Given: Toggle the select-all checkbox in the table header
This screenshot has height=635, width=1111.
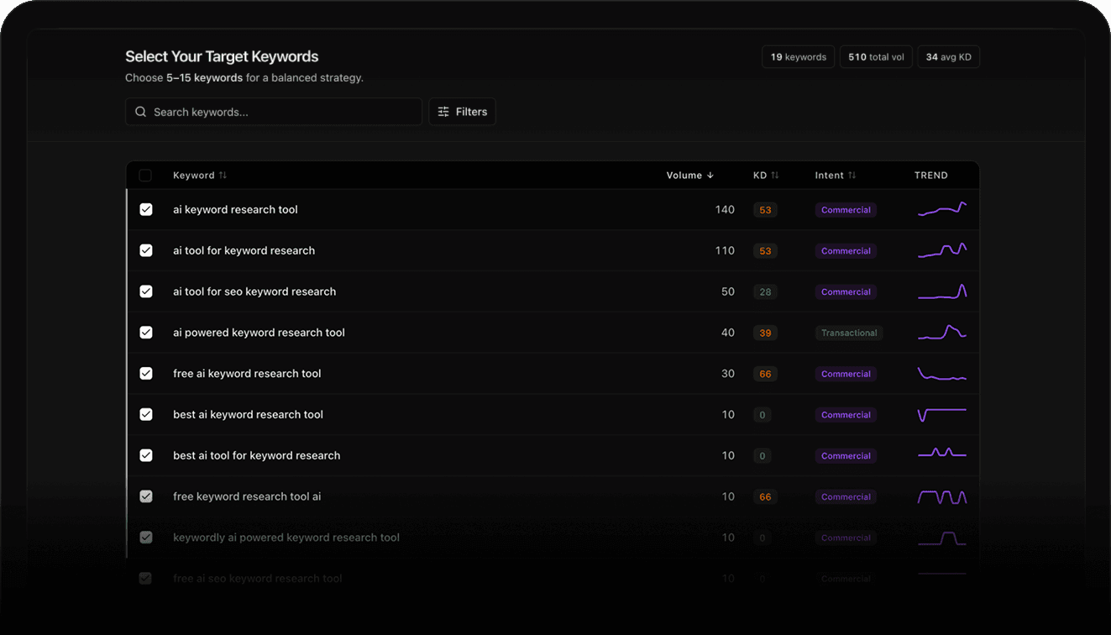Looking at the screenshot, I should [145, 175].
